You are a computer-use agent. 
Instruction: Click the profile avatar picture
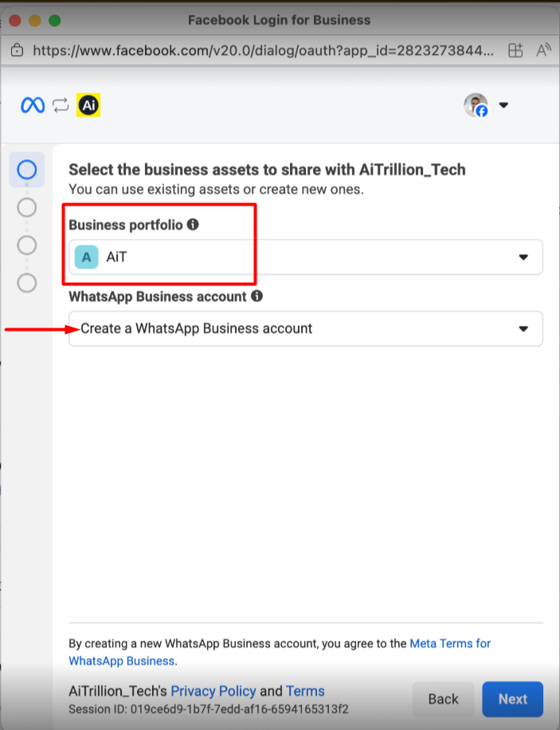coord(476,105)
